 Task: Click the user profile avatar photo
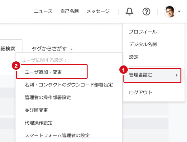coord(170,12)
